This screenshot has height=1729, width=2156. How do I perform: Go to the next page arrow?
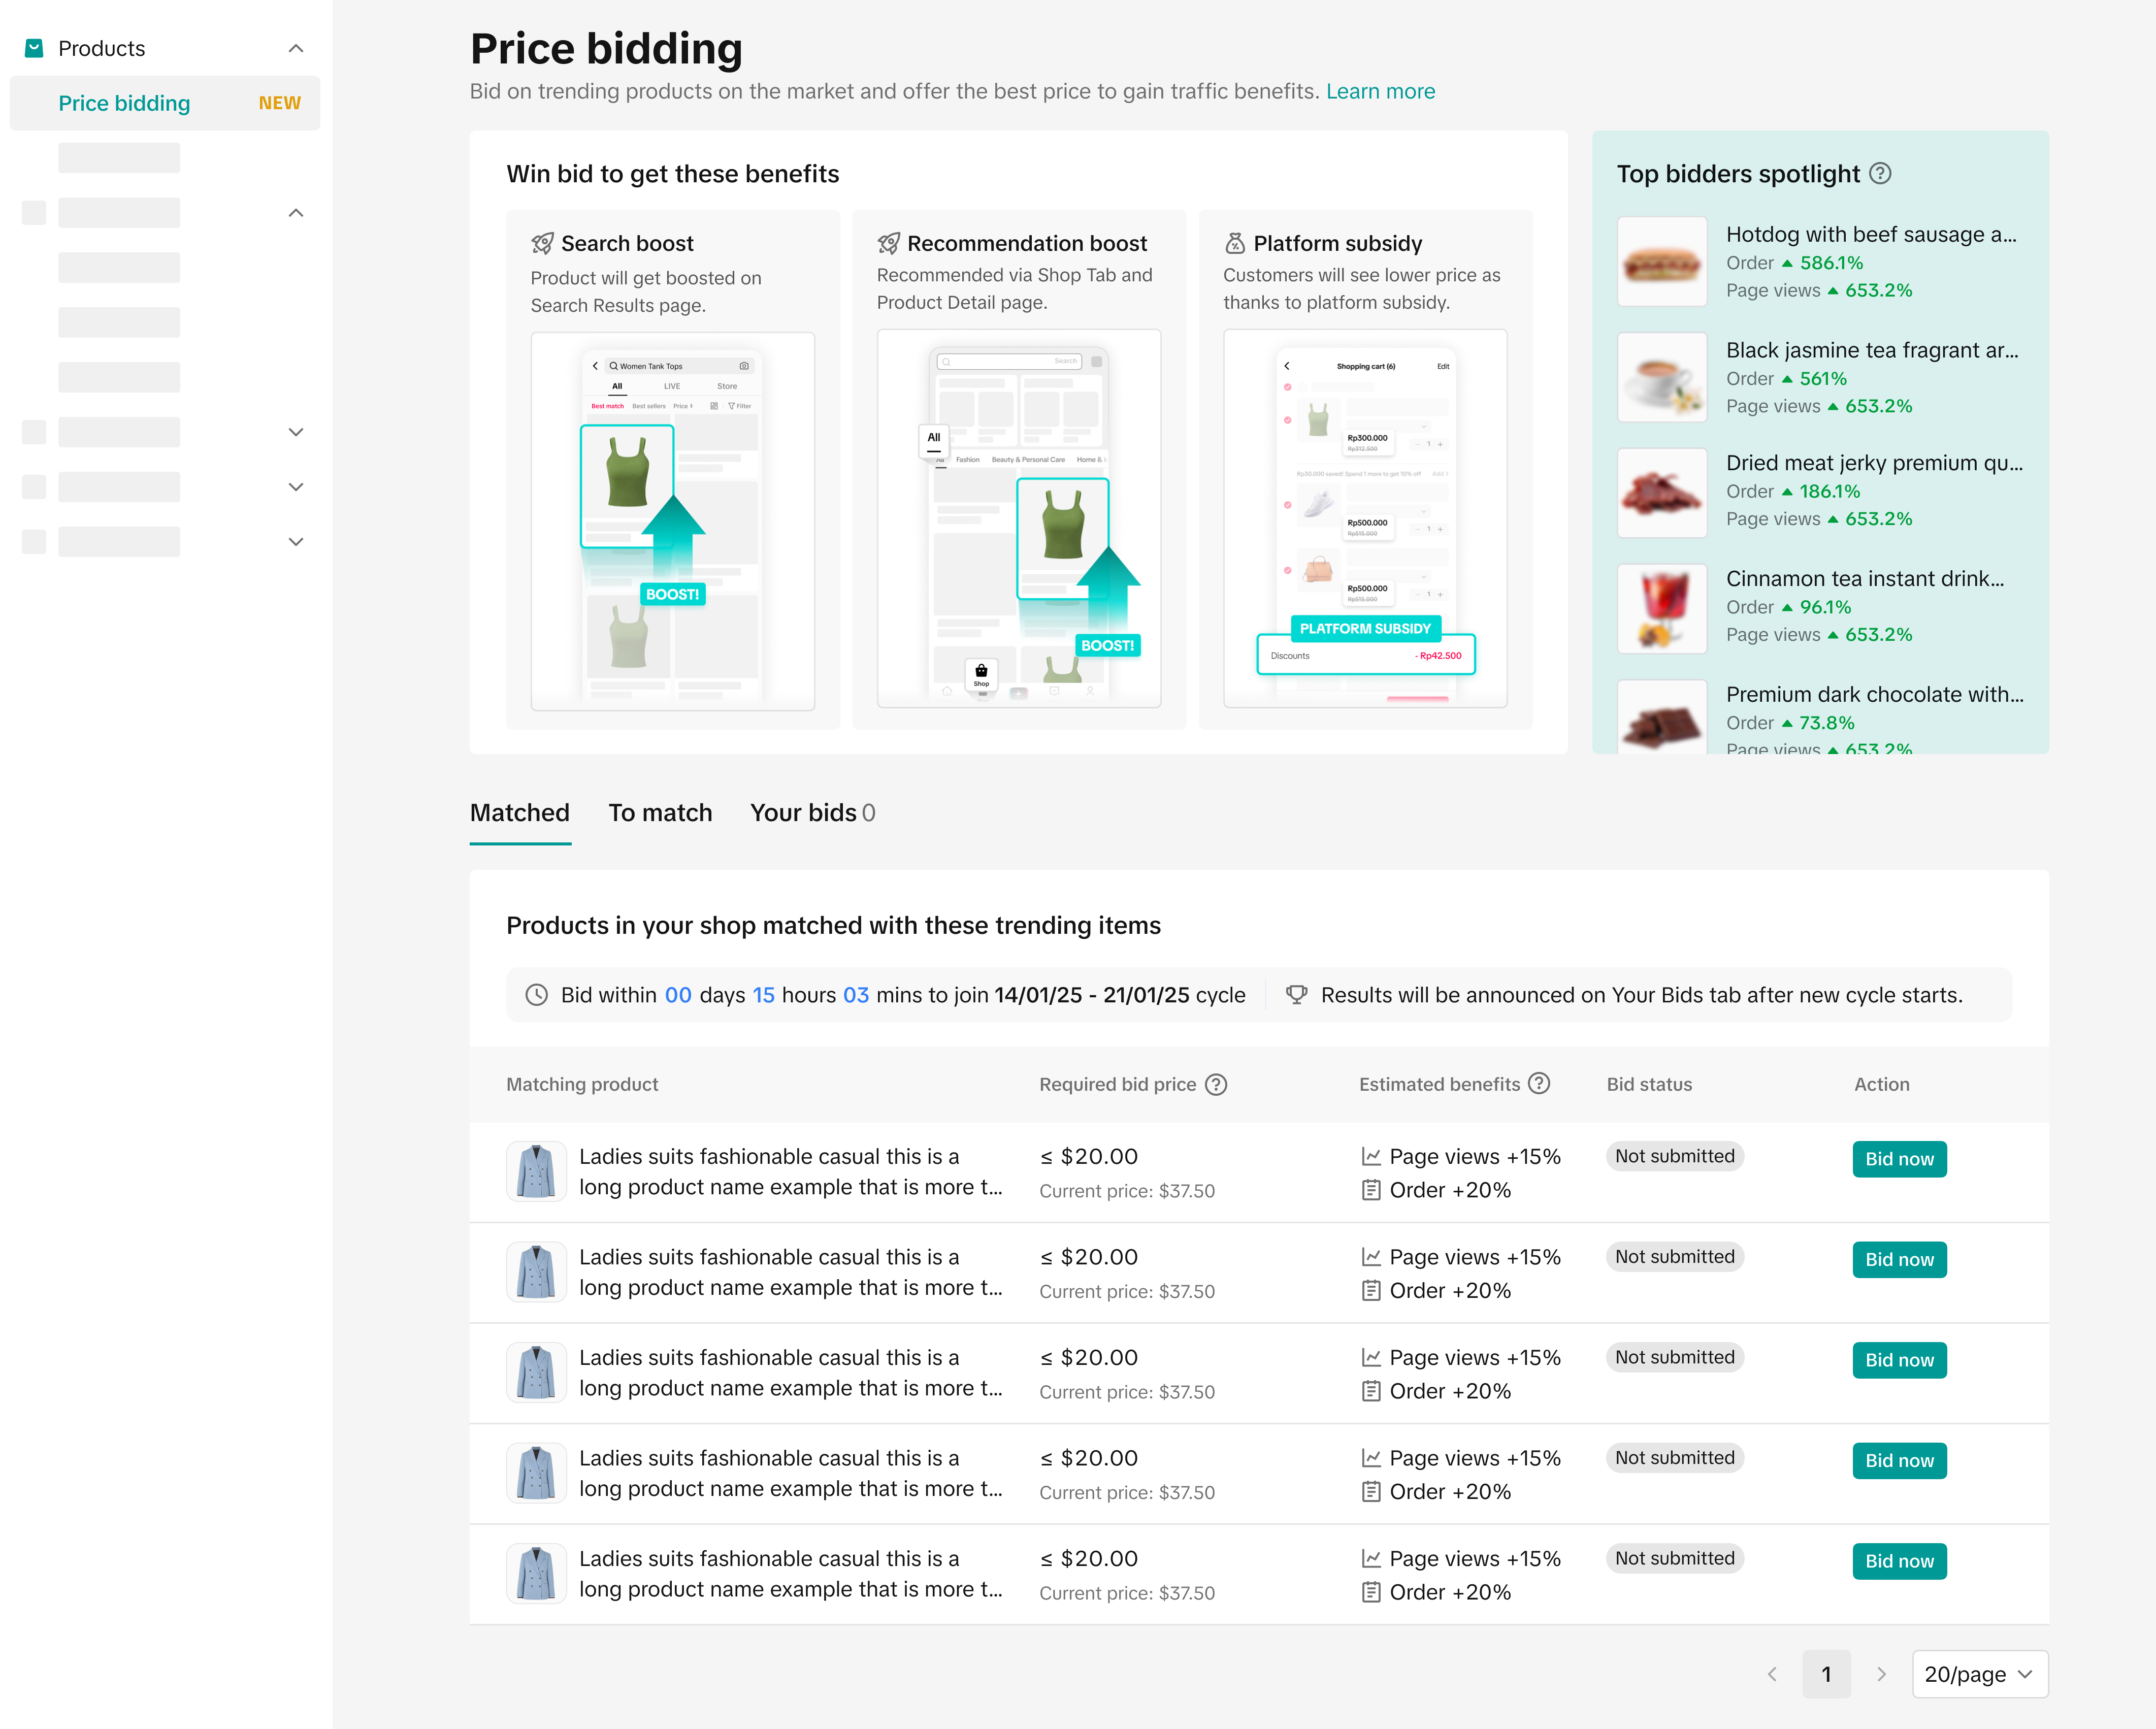click(x=1881, y=1674)
